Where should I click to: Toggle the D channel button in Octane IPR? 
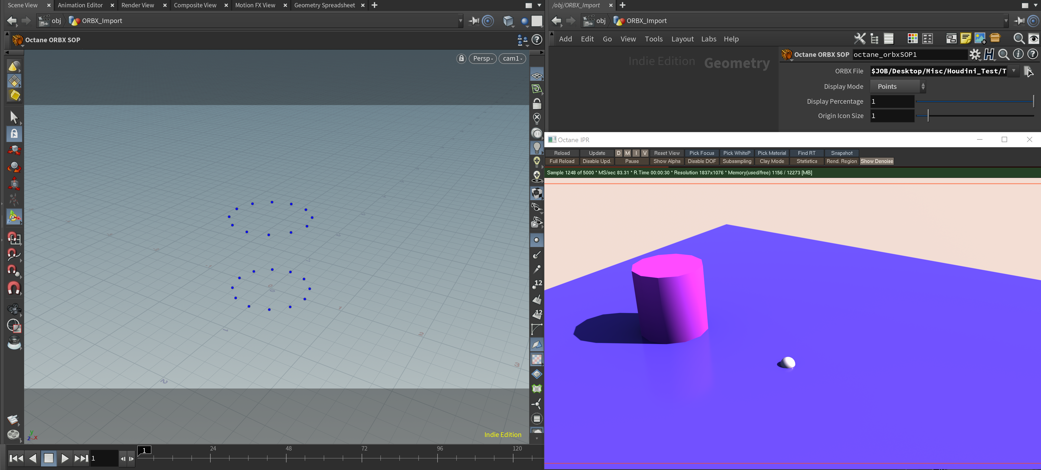[618, 153]
